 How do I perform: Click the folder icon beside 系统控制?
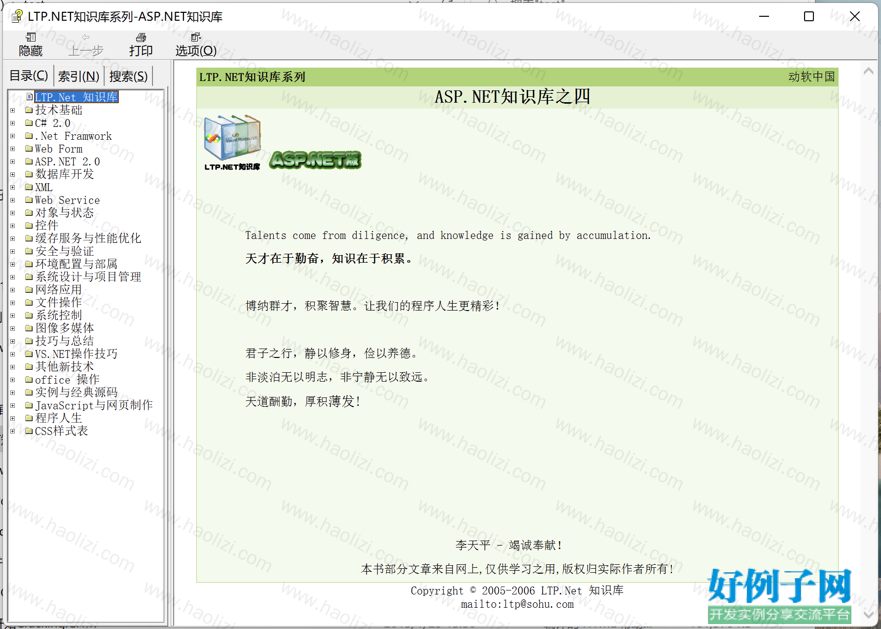click(29, 315)
